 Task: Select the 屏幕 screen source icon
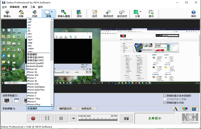(x=47, y=13)
